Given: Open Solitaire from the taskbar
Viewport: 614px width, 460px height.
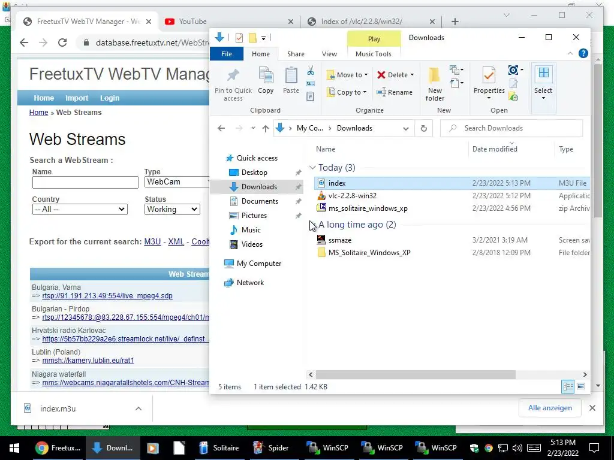Looking at the screenshot, I should coord(218,448).
